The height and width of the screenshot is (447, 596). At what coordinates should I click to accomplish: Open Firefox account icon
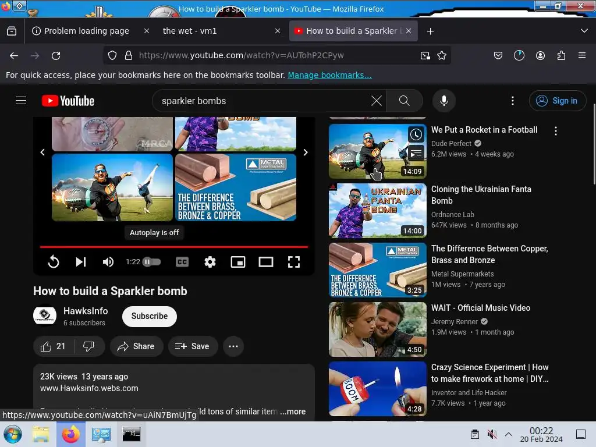pos(540,56)
